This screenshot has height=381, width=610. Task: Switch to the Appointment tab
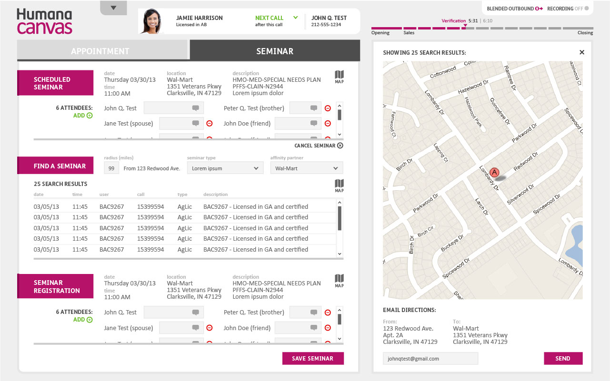pyautogui.click(x=103, y=50)
